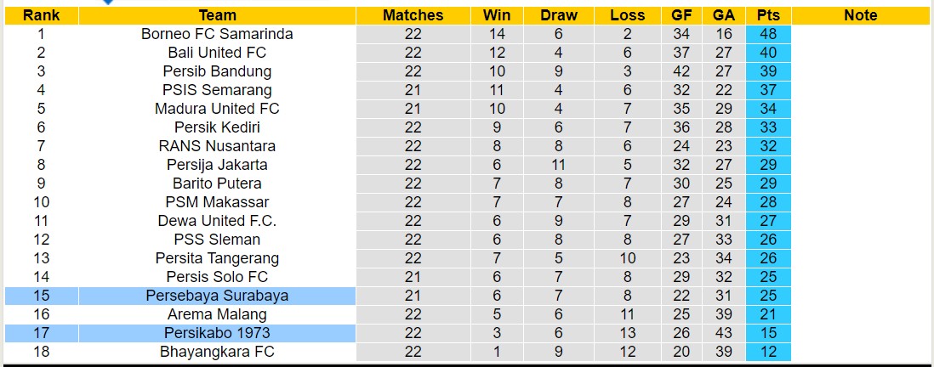
Task: Open Bali United FC team link
Action: [217, 53]
